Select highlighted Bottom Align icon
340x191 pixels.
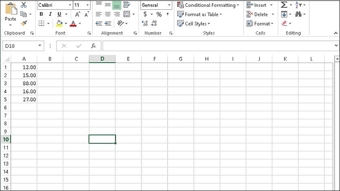click(x=116, y=5)
